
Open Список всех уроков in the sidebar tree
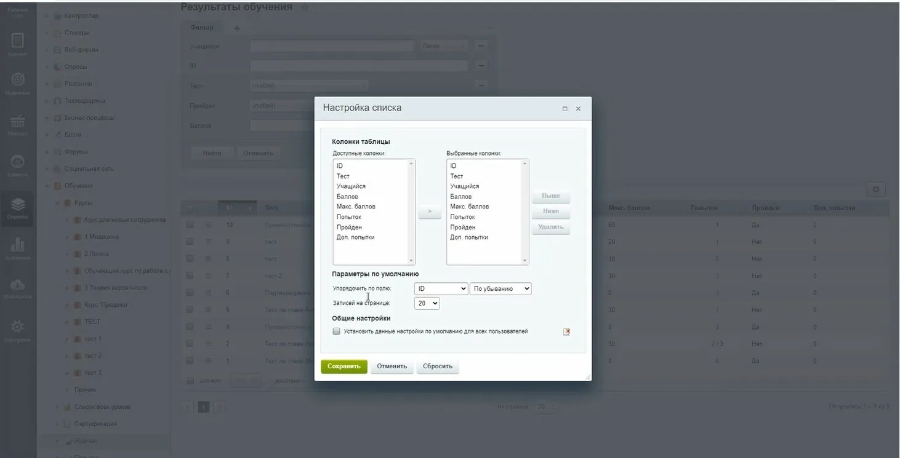pos(102,407)
